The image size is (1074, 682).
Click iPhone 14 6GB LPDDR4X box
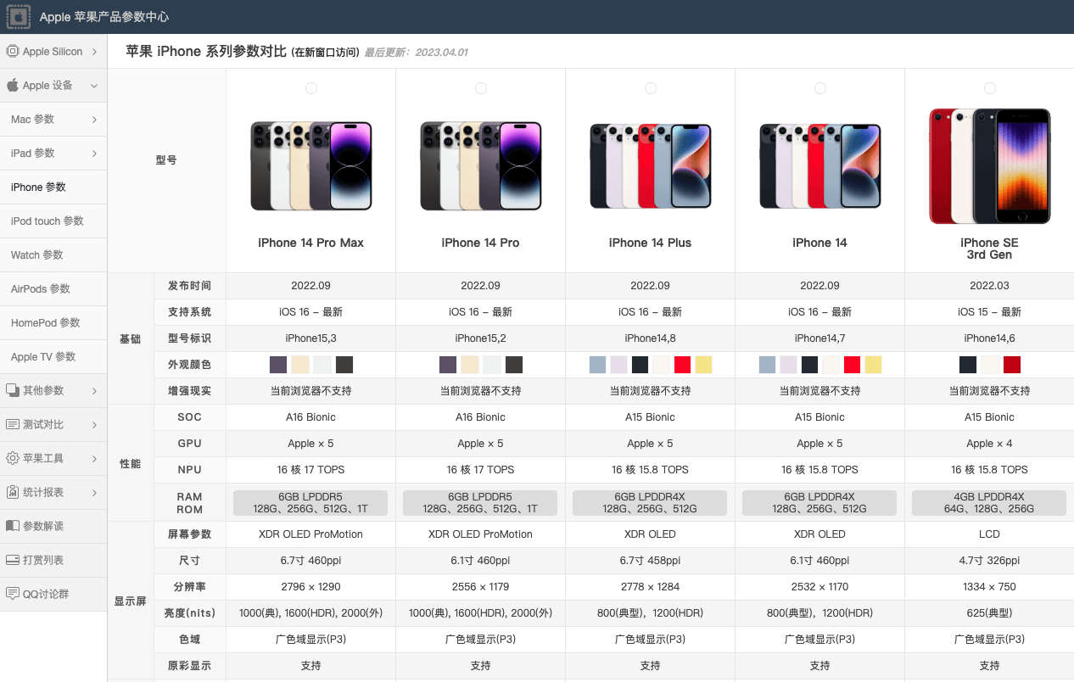pos(819,502)
